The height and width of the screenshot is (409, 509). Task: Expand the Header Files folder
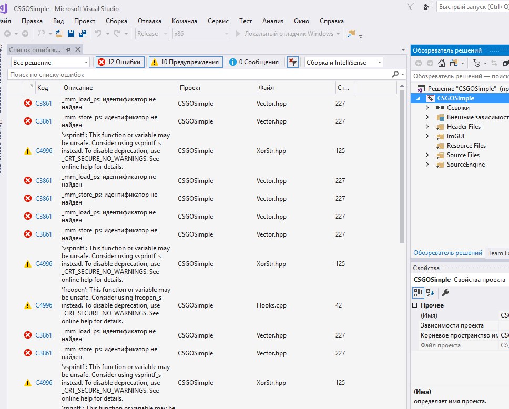point(427,127)
